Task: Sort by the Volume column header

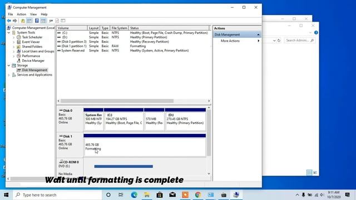Action: pyautogui.click(x=72, y=28)
